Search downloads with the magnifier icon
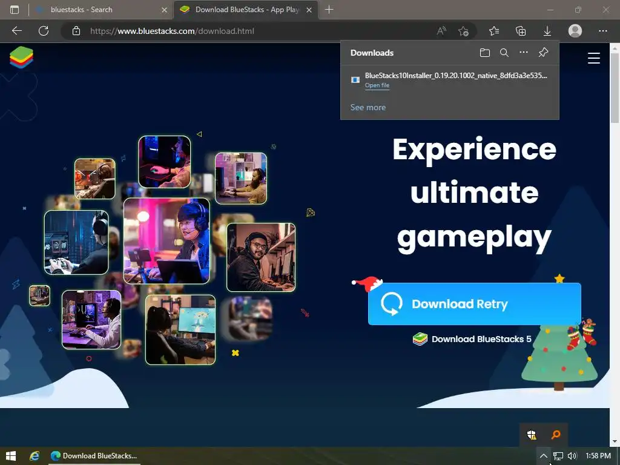The image size is (620, 465). tap(504, 53)
